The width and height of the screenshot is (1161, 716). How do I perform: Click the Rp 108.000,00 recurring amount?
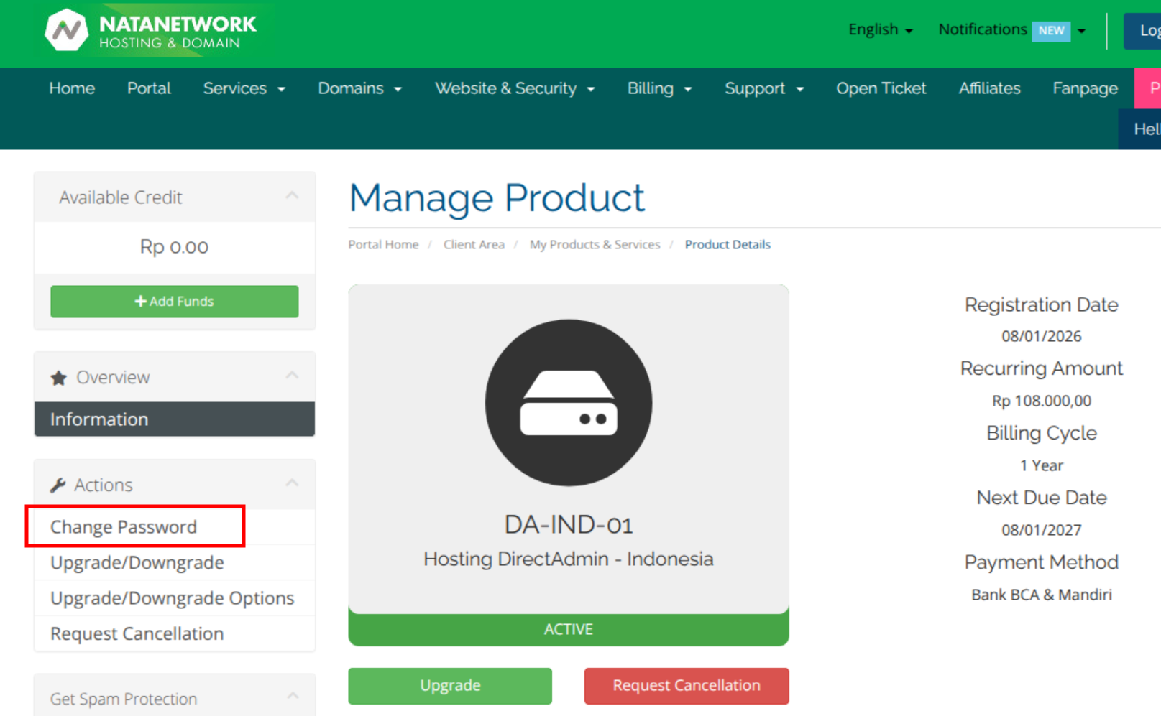[1042, 401]
